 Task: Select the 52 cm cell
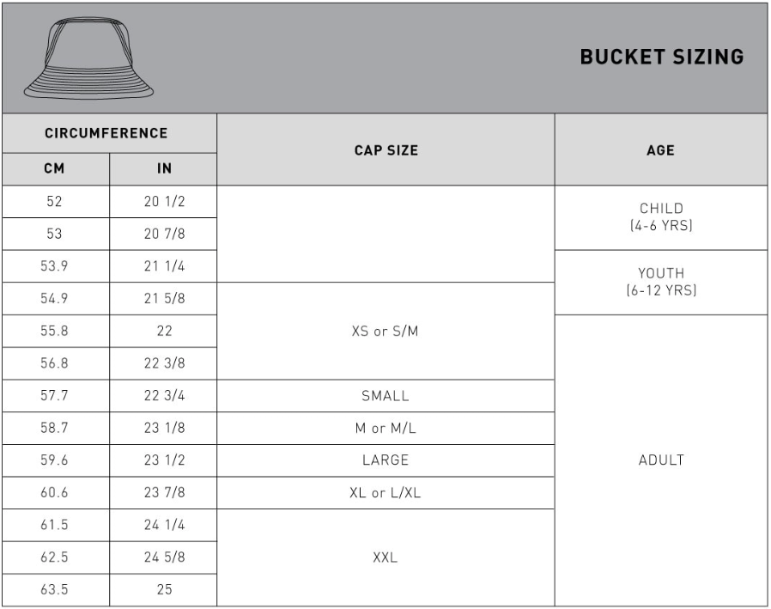click(56, 202)
